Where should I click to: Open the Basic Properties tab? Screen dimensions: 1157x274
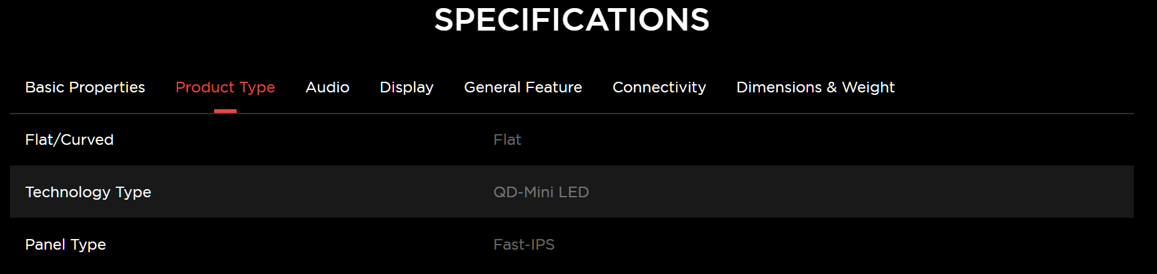pos(85,87)
